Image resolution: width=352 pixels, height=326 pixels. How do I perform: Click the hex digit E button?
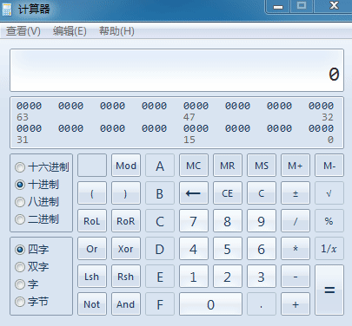(x=160, y=277)
